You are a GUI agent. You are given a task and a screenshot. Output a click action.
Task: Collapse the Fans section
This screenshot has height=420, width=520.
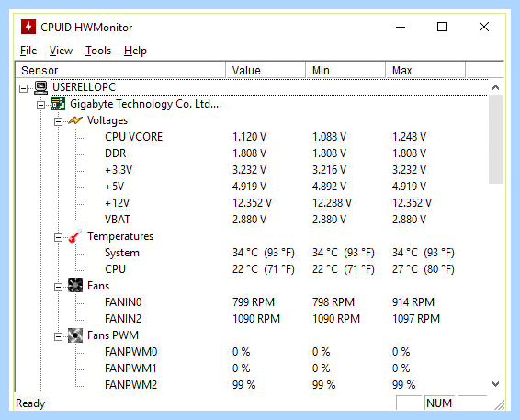coord(58,287)
